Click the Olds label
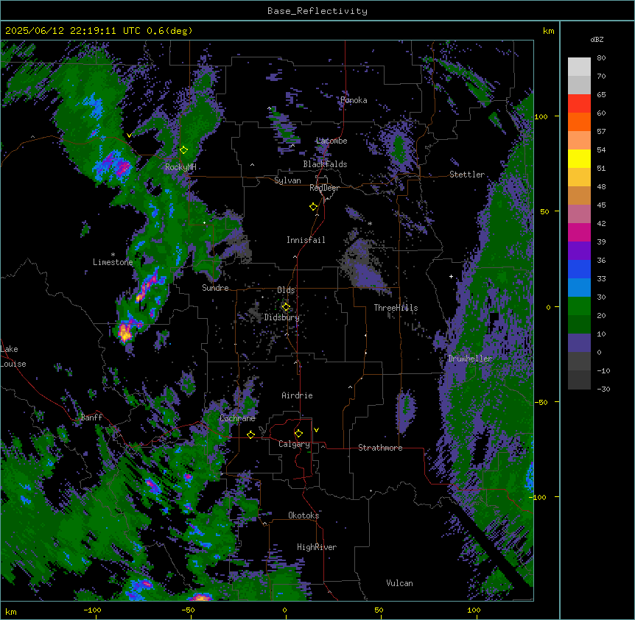The width and height of the screenshot is (635, 620). pos(286,290)
